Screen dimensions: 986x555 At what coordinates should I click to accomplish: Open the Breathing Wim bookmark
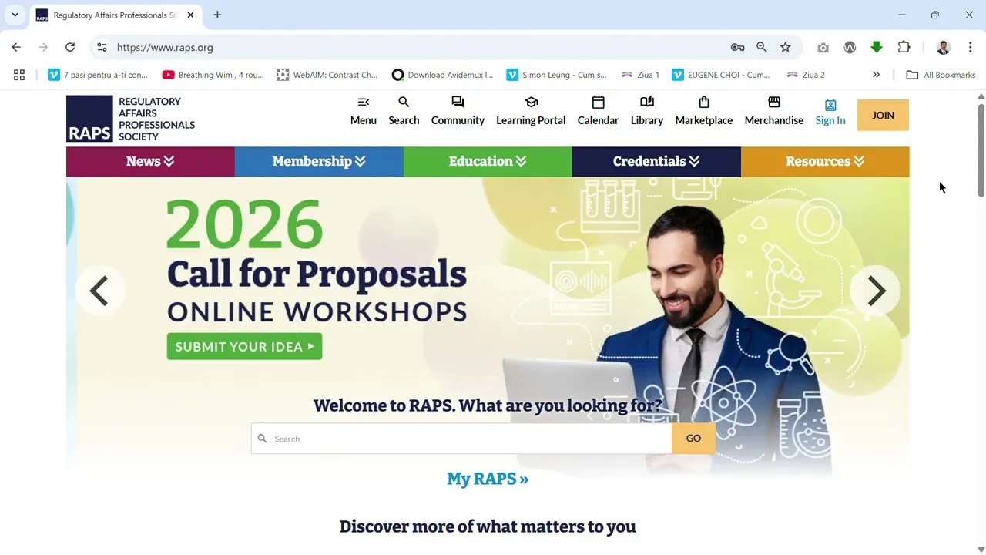[x=213, y=75]
